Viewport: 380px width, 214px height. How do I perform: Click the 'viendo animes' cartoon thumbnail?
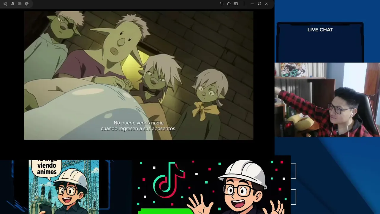(64, 187)
